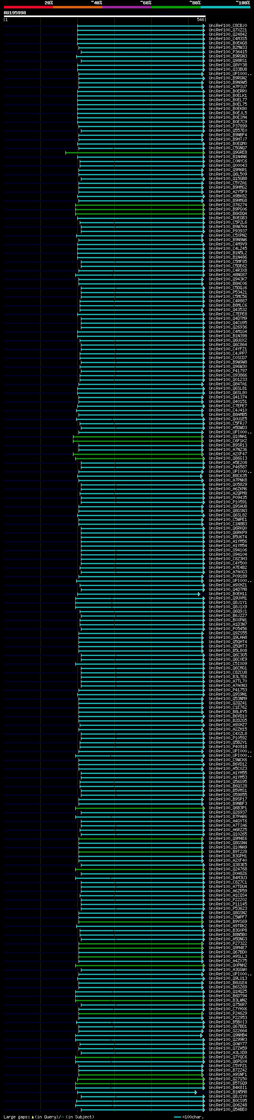Select UniRef100_Q9UVM1 label
The width and height of the screenshot is (254, 1120).
[x=227, y=598]
